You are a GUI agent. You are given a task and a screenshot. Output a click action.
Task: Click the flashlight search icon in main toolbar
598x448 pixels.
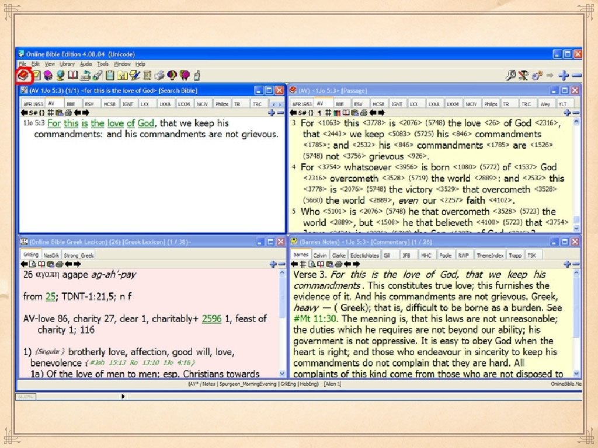[98, 75]
